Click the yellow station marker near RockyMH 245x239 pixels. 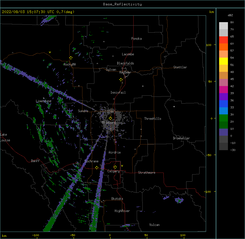click(71, 58)
